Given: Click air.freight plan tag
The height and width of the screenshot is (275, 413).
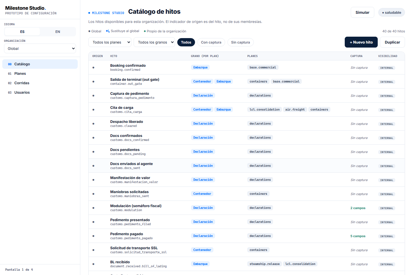Looking at the screenshot, I should [x=295, y=109].
